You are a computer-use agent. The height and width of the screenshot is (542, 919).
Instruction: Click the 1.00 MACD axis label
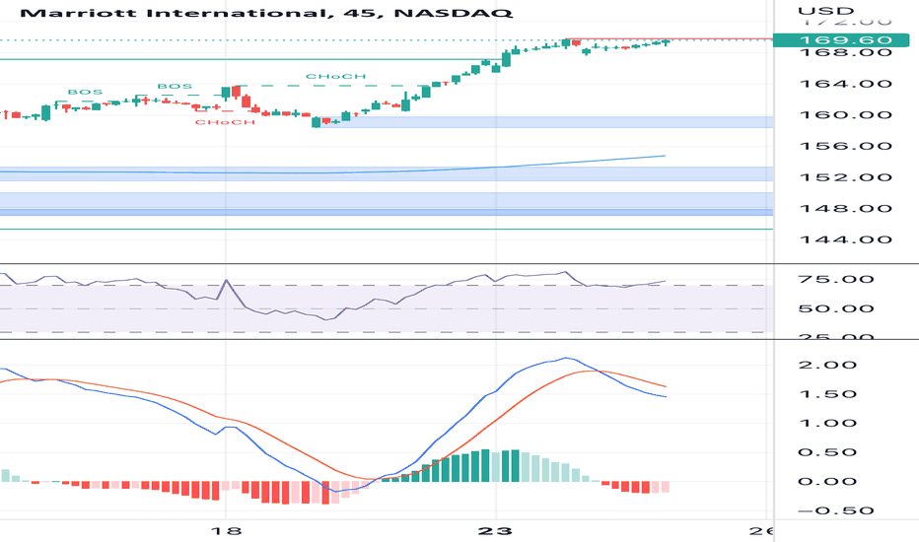827,423
